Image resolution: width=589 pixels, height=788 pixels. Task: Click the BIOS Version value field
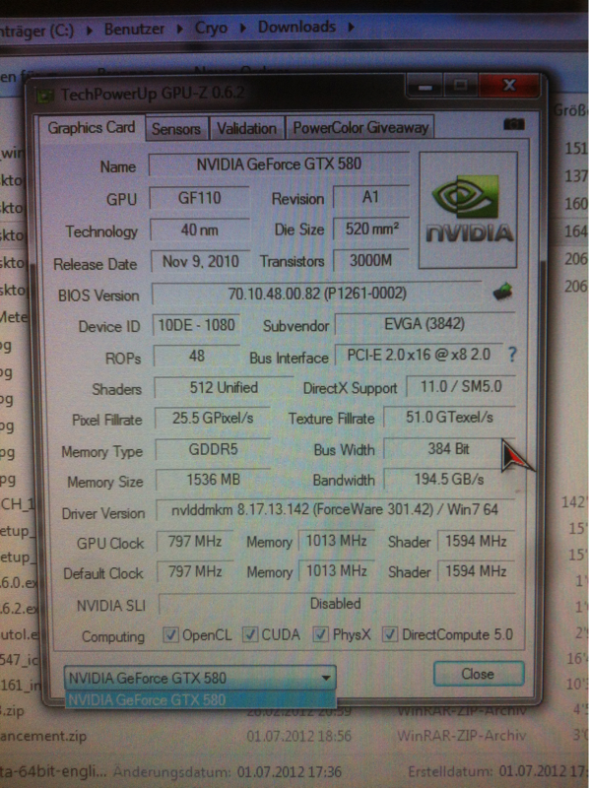pos(317,293)
